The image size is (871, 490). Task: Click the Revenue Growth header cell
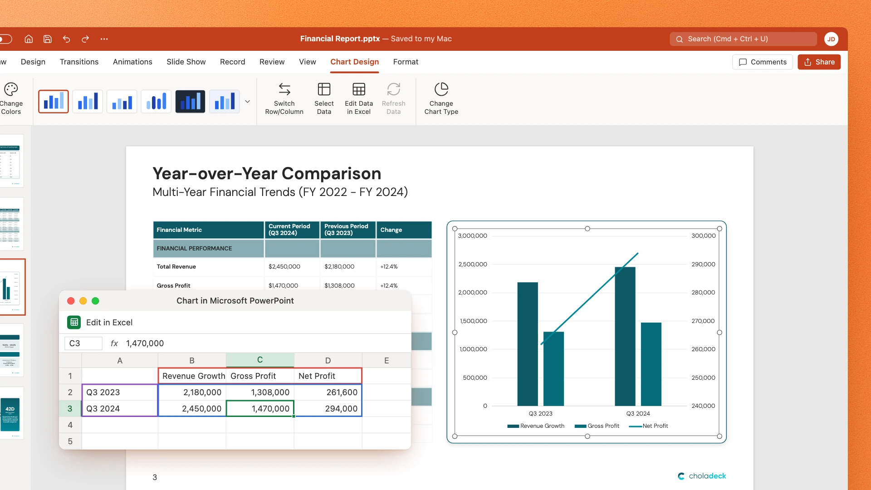pyautogui.click(x=192, y=376)
